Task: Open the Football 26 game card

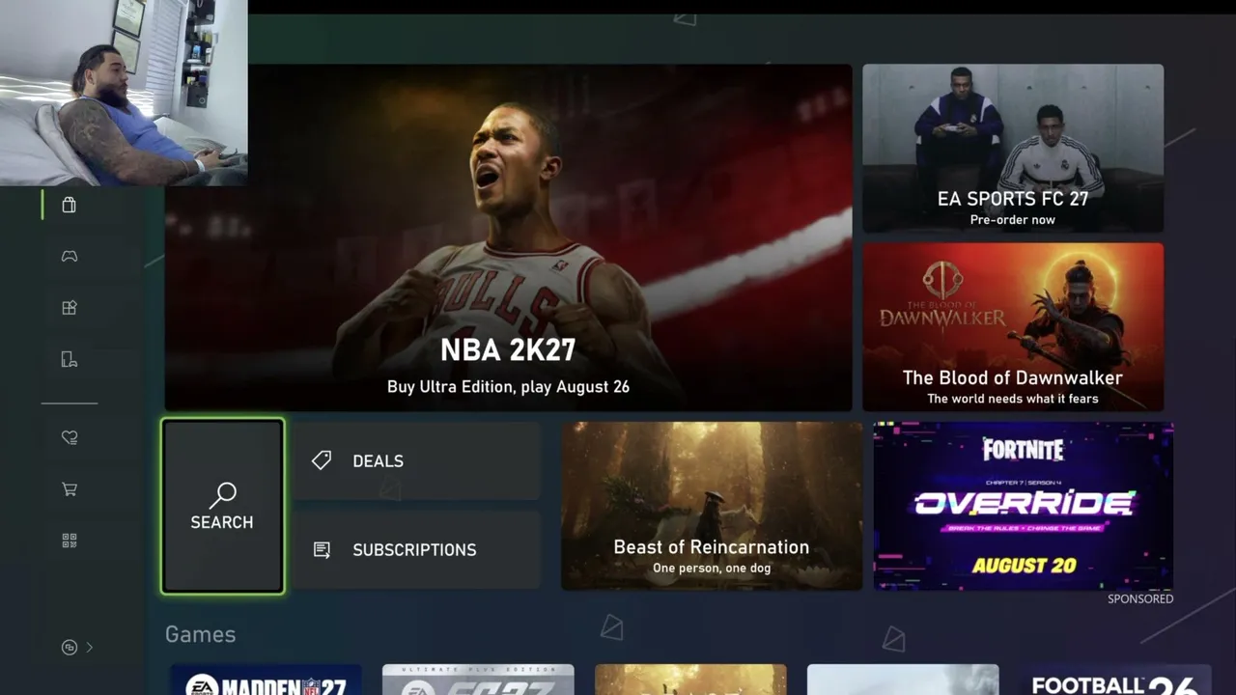Action: pyautogui.click(x=1115, y=680)
